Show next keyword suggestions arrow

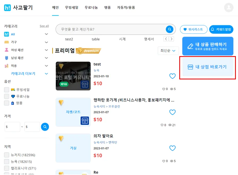pyautogui.click(x=172, y=39)
